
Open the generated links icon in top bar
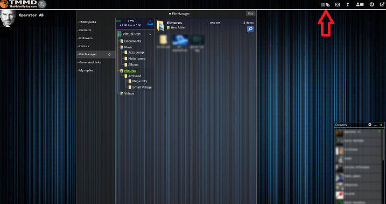325,5
